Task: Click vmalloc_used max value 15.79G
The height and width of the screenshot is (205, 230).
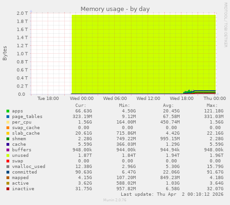Action: click(x=215, y=167)
